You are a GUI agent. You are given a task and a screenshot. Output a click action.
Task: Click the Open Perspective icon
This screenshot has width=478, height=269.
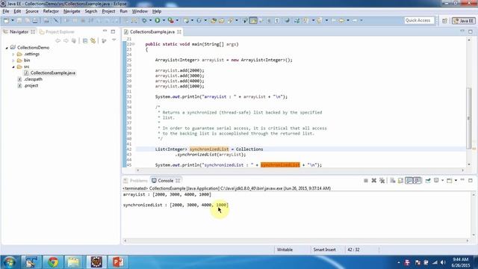(x=444, y=20)
